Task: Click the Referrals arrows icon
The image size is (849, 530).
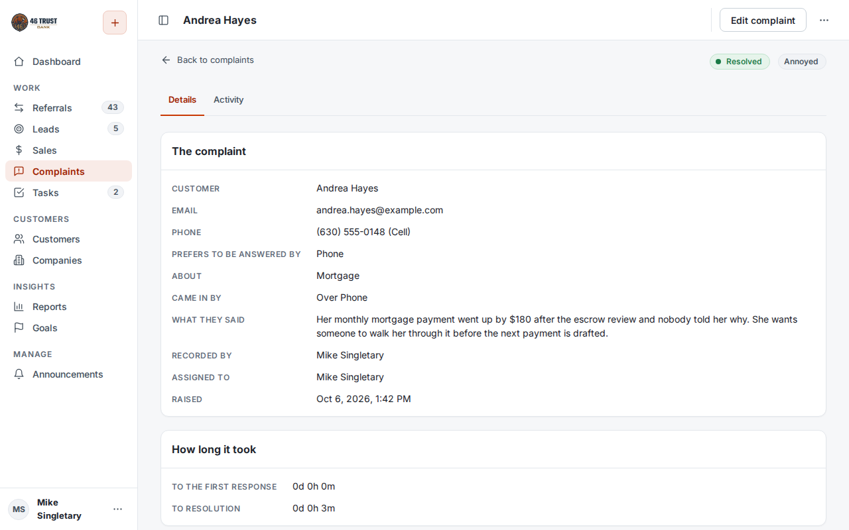Action: tap(19, 108)
